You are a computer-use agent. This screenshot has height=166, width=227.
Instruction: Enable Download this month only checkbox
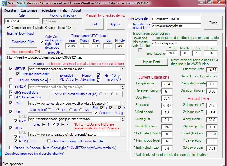click(x=140, y=50)
